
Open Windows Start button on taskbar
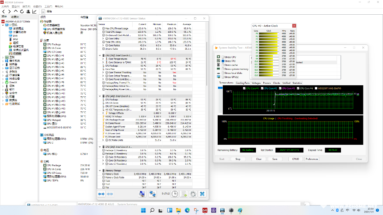(143, 210)
